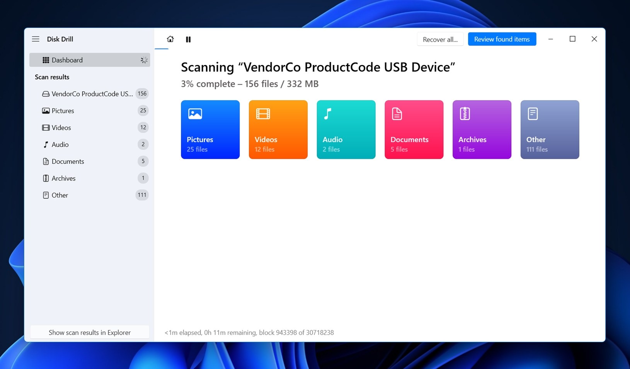This screenshot has height=369, width=630.
Task: Open the purple Archives category tile
Action: pyautogui.click(x=482, y=129)
